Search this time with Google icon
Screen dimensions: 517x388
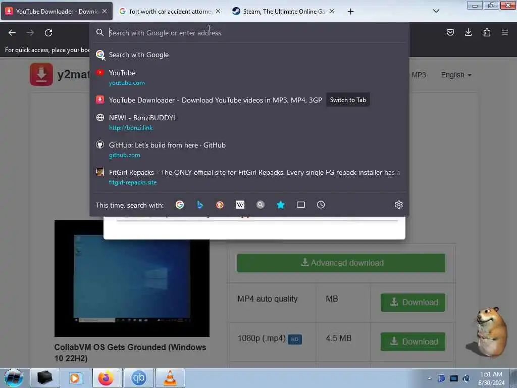click(x=180, y=205)
